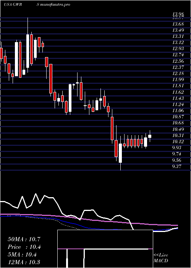Click the 13.49 price axis label
Image resolution: width=191 pixels, height=268 pixels.
point(178,30)
